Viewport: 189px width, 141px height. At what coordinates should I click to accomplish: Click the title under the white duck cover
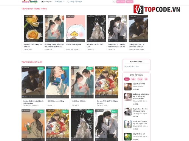coord(73,44)
